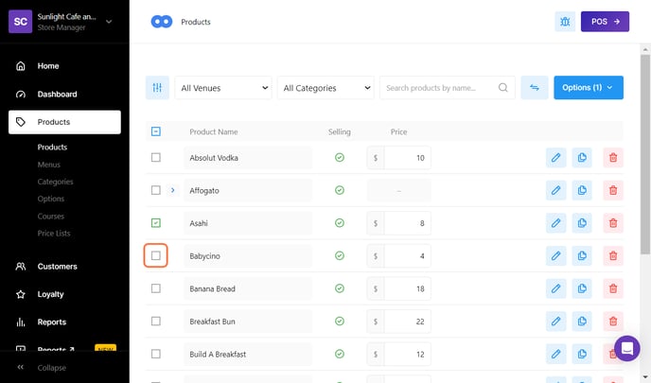Open Customers in the sidebar

click(x=57, y=267)
